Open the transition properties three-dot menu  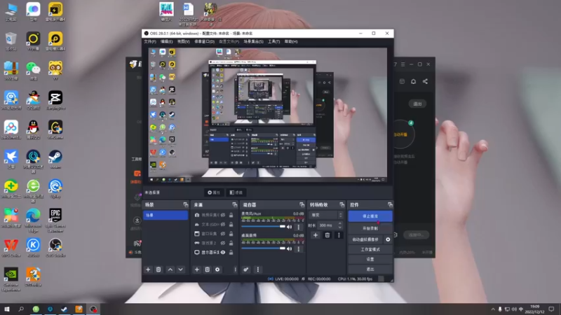point(339,235)
